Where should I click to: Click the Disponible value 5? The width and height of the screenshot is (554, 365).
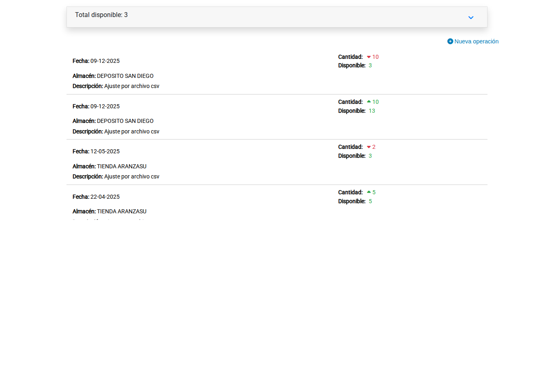coord(370,201)
